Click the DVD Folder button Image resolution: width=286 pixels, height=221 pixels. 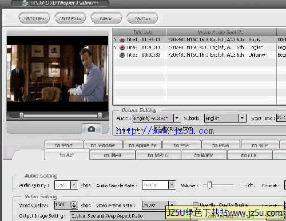(70, 18)
